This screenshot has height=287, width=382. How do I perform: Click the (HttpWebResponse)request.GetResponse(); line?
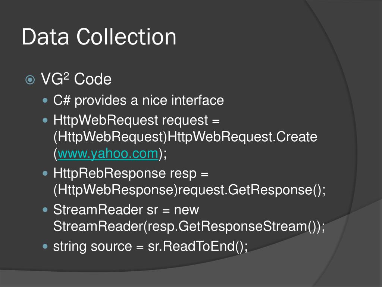(x=189, y=190)
